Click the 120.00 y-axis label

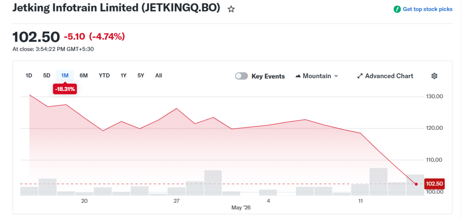pos(434,128)
